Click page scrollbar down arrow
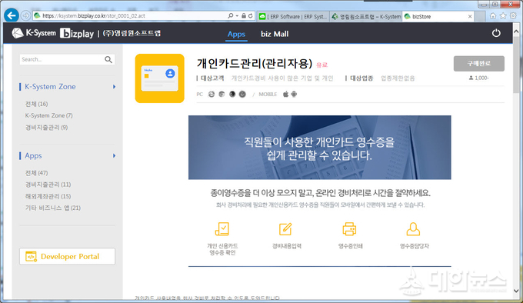Viewport: 523px width, 303px height. point(516,291)
